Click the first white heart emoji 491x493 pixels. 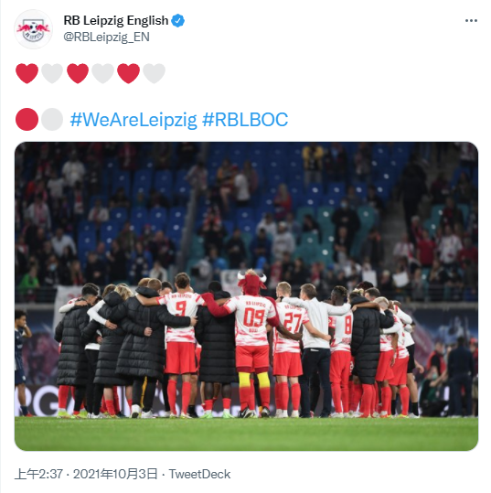click(52, 73)
